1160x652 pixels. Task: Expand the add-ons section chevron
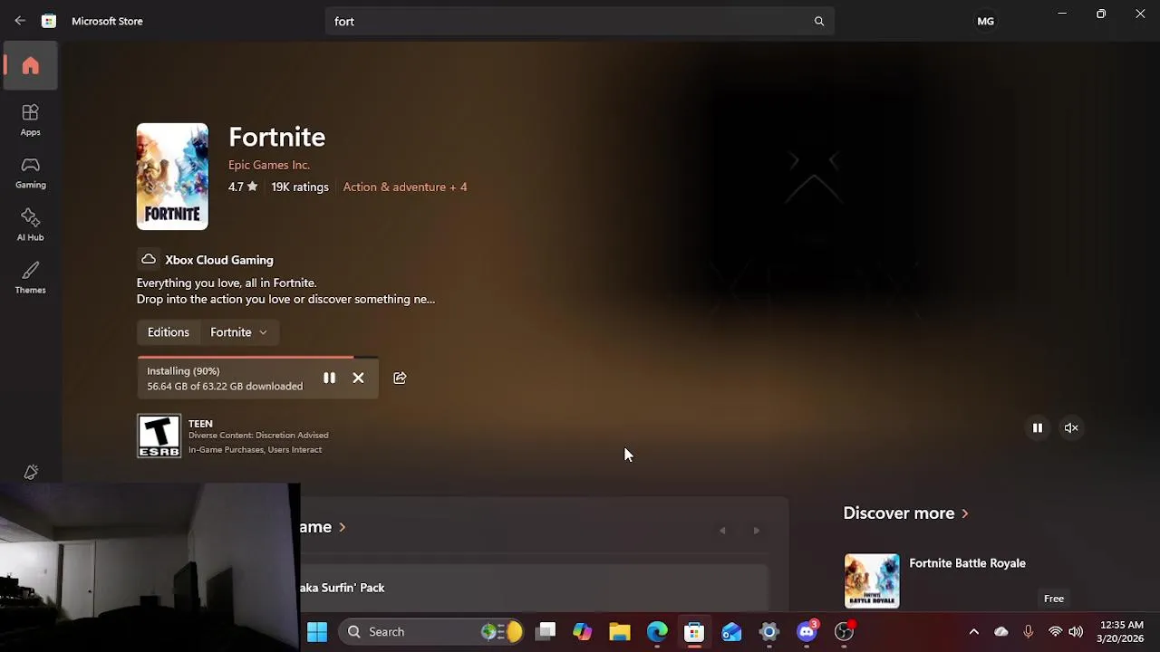(342, 527)
